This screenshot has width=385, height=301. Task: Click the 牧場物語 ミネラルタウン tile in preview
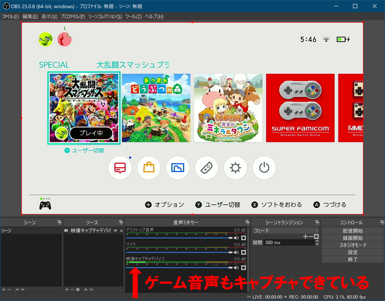(x=228, y=108)
